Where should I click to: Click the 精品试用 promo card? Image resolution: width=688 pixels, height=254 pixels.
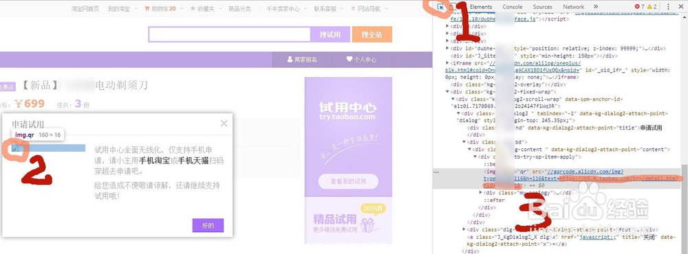[x=348, y=221]
